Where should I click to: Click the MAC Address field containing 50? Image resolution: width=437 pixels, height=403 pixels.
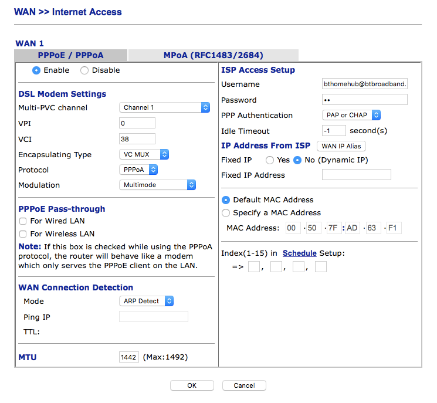314,228
